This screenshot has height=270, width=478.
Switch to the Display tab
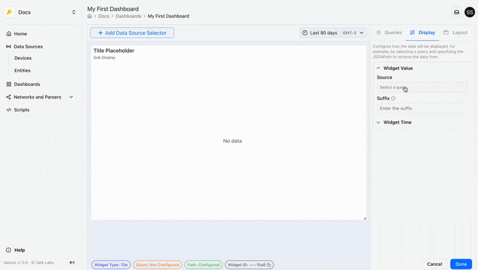pos(422,33)
